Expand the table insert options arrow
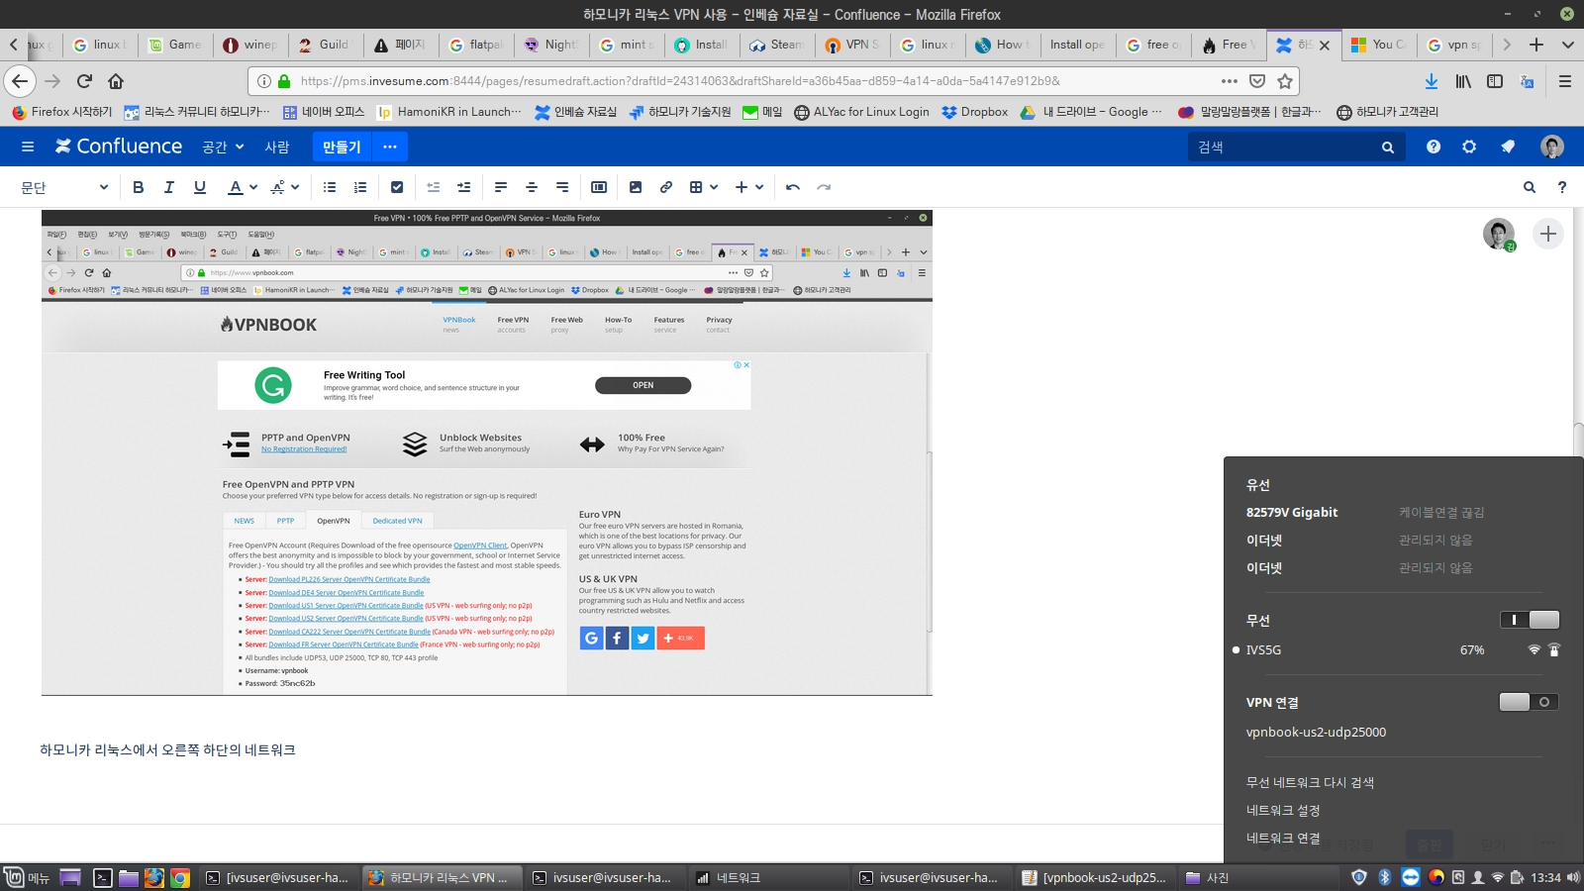The image size is (1584, 891). coord(714,187)
